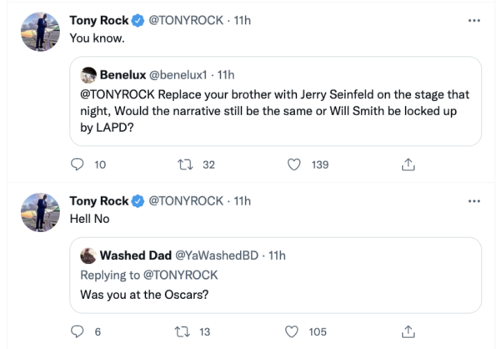Open Tony Rock avatar on second tweet
The image size is (496, 349).
pos(40,212)
